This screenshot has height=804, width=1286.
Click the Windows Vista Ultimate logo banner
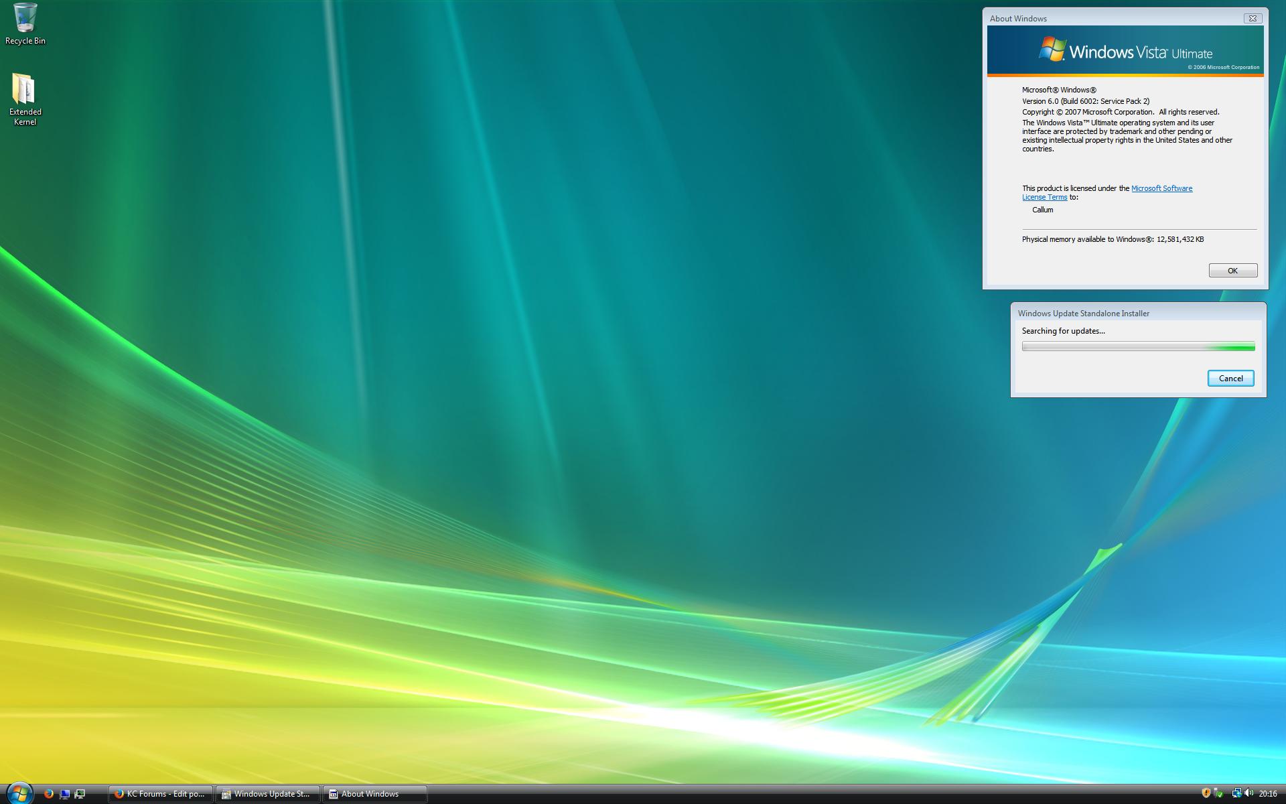pos(1125,51)
